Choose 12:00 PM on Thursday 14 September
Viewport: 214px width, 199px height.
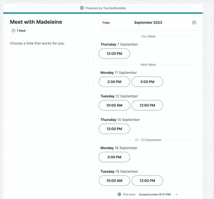[x=114, y=129]
